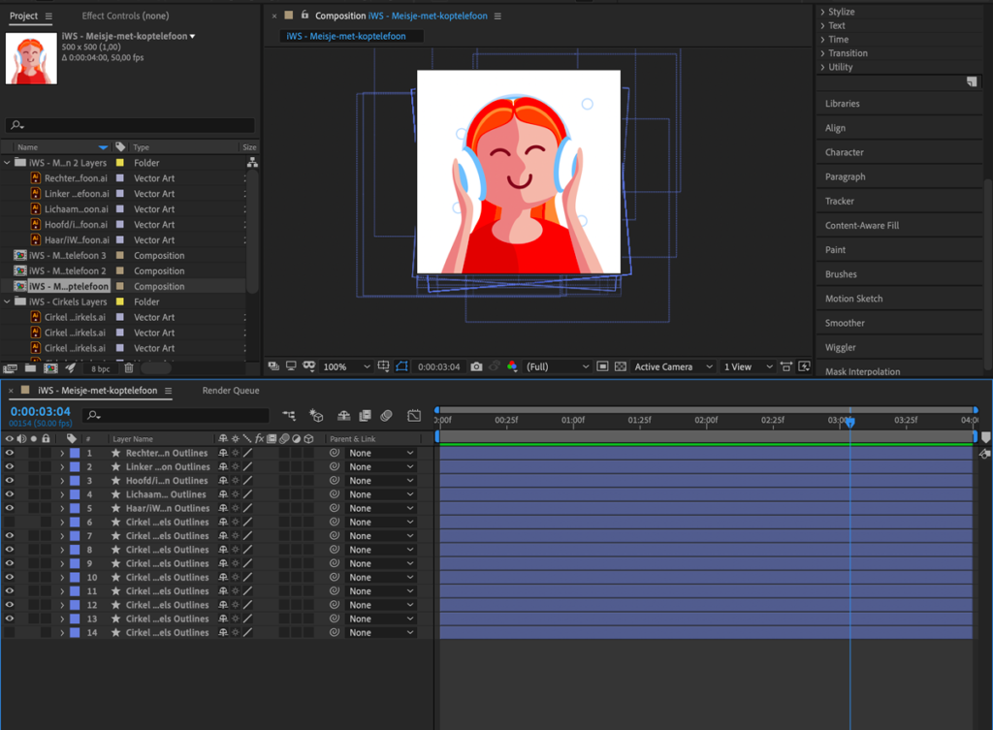Expand layer 3 Hoofd Outlines properties
The image size is (993, 730).
click(62, 481)
